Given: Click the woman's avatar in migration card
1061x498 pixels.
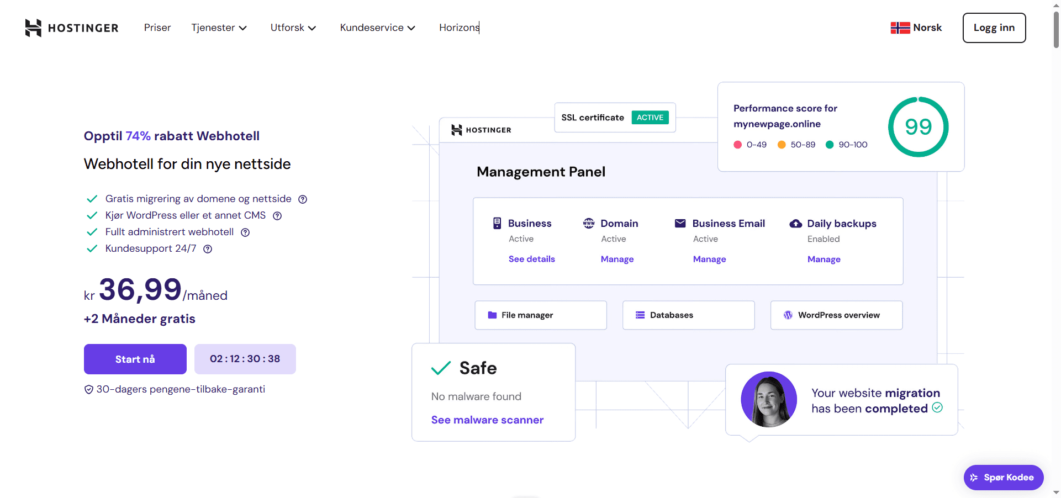Looking at the screenshot, I should tap(769, 399).
